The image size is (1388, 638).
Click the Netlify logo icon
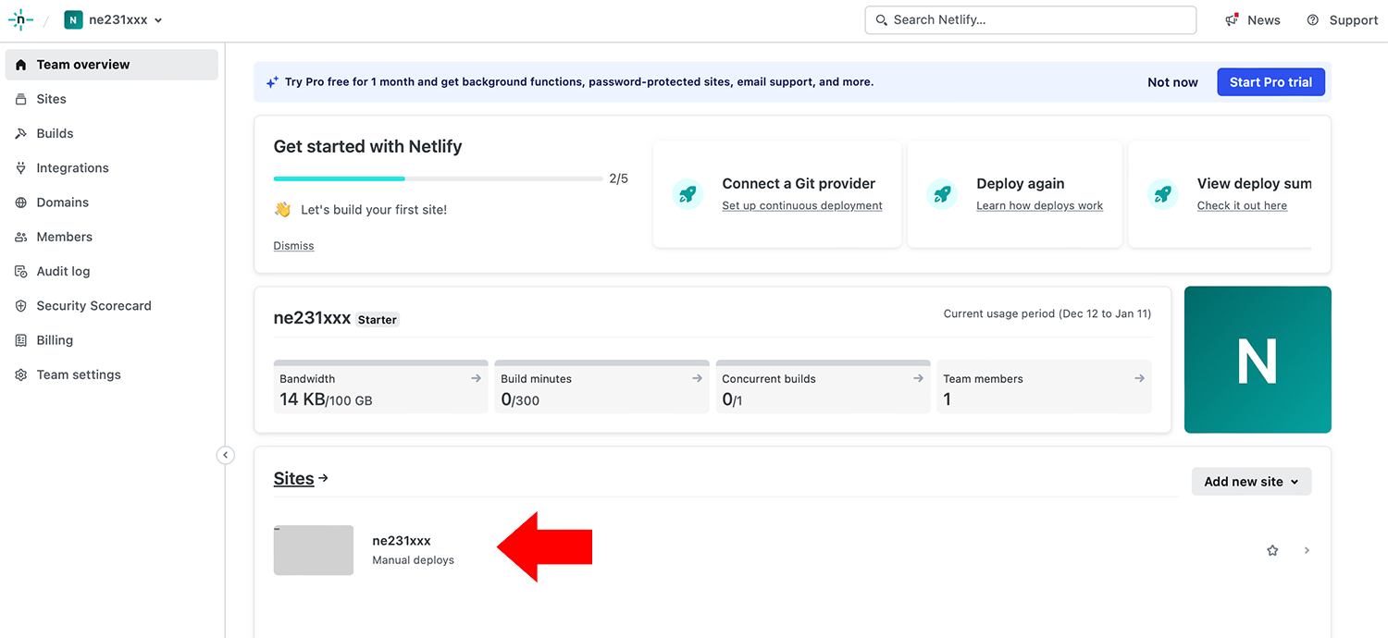click(x=20, y=19)
